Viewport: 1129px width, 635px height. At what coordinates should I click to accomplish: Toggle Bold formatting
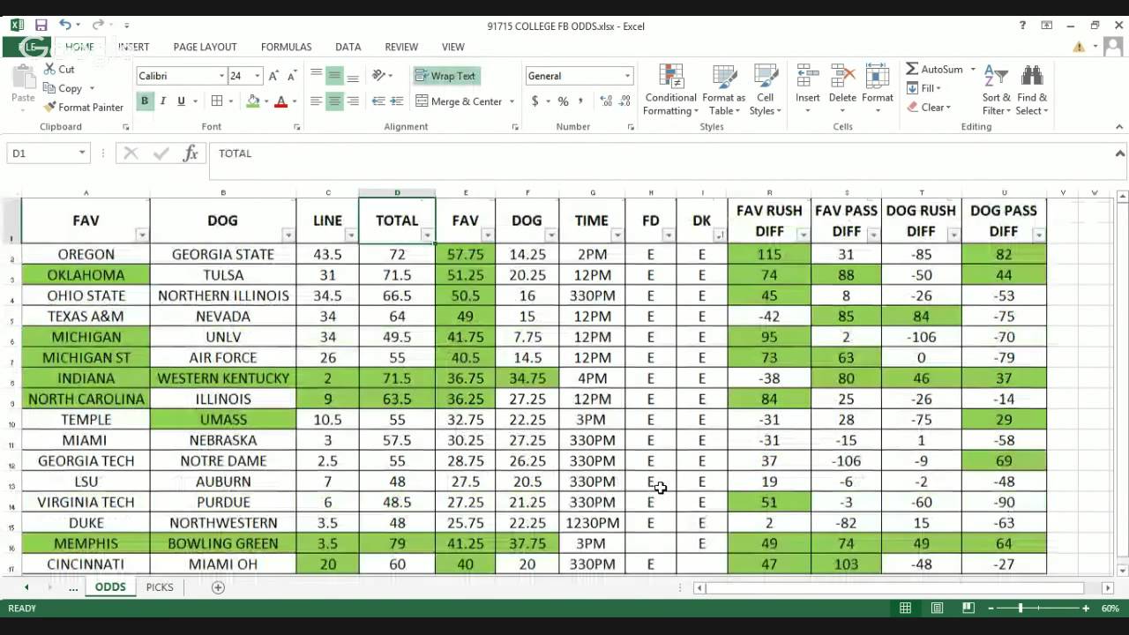(x=145, y=101)
